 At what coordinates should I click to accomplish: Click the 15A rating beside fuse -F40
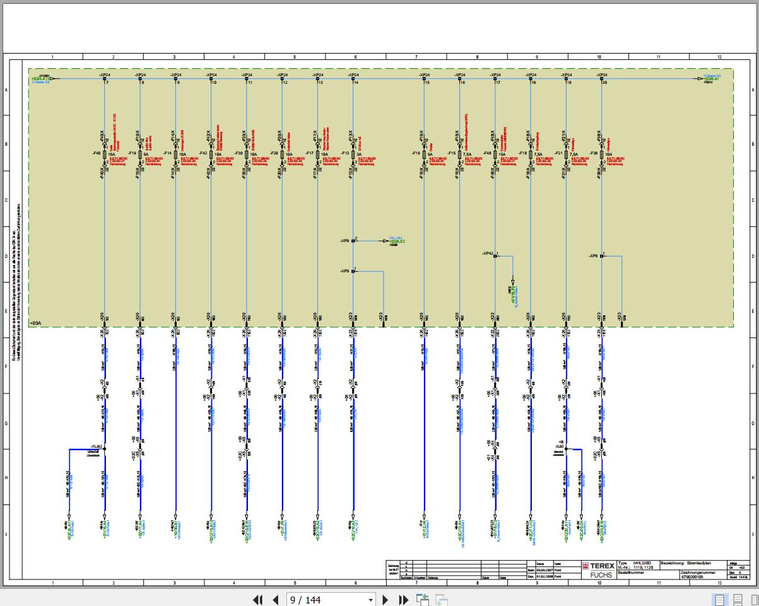[x=111, y=154]
